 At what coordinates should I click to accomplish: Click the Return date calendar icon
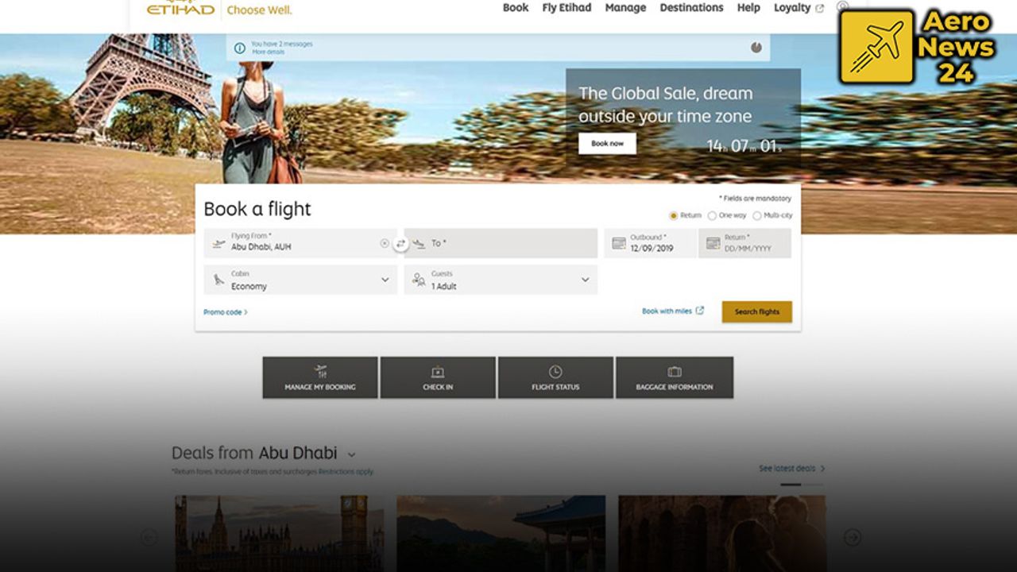point(713,243)
